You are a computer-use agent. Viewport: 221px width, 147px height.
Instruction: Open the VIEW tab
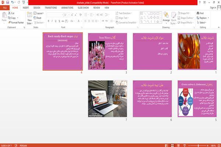point(107,8)
